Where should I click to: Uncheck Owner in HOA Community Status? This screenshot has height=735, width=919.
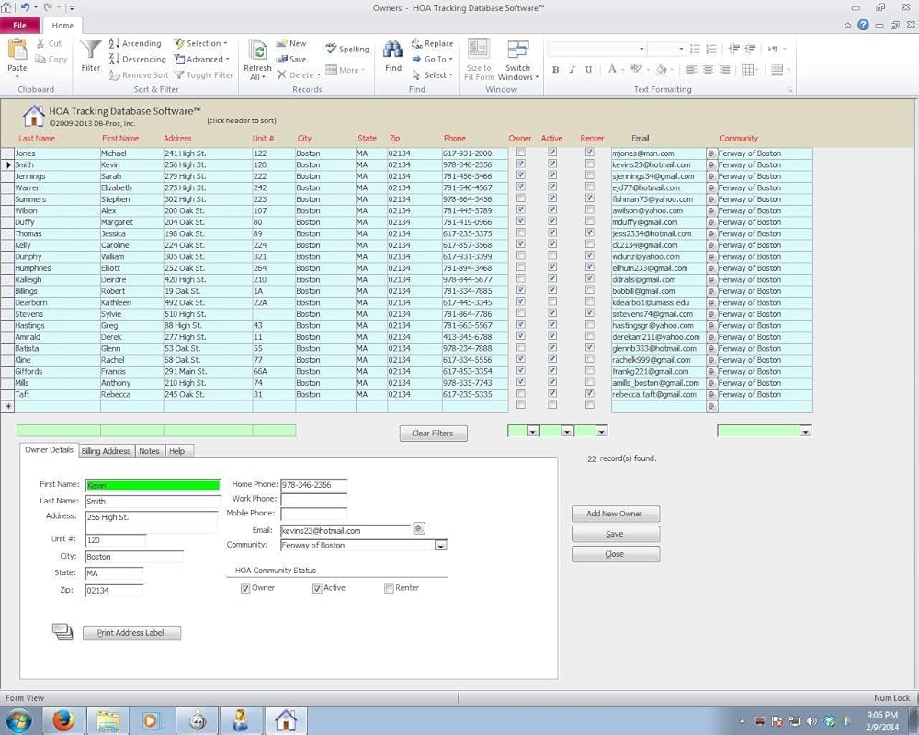[x=245, y=589]
